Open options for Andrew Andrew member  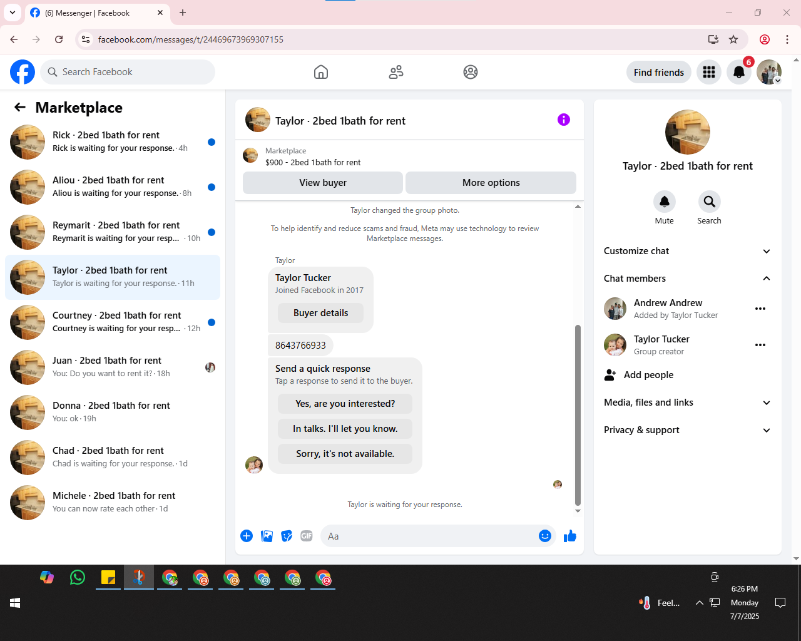pyautogui.click(x=760, y=309)
